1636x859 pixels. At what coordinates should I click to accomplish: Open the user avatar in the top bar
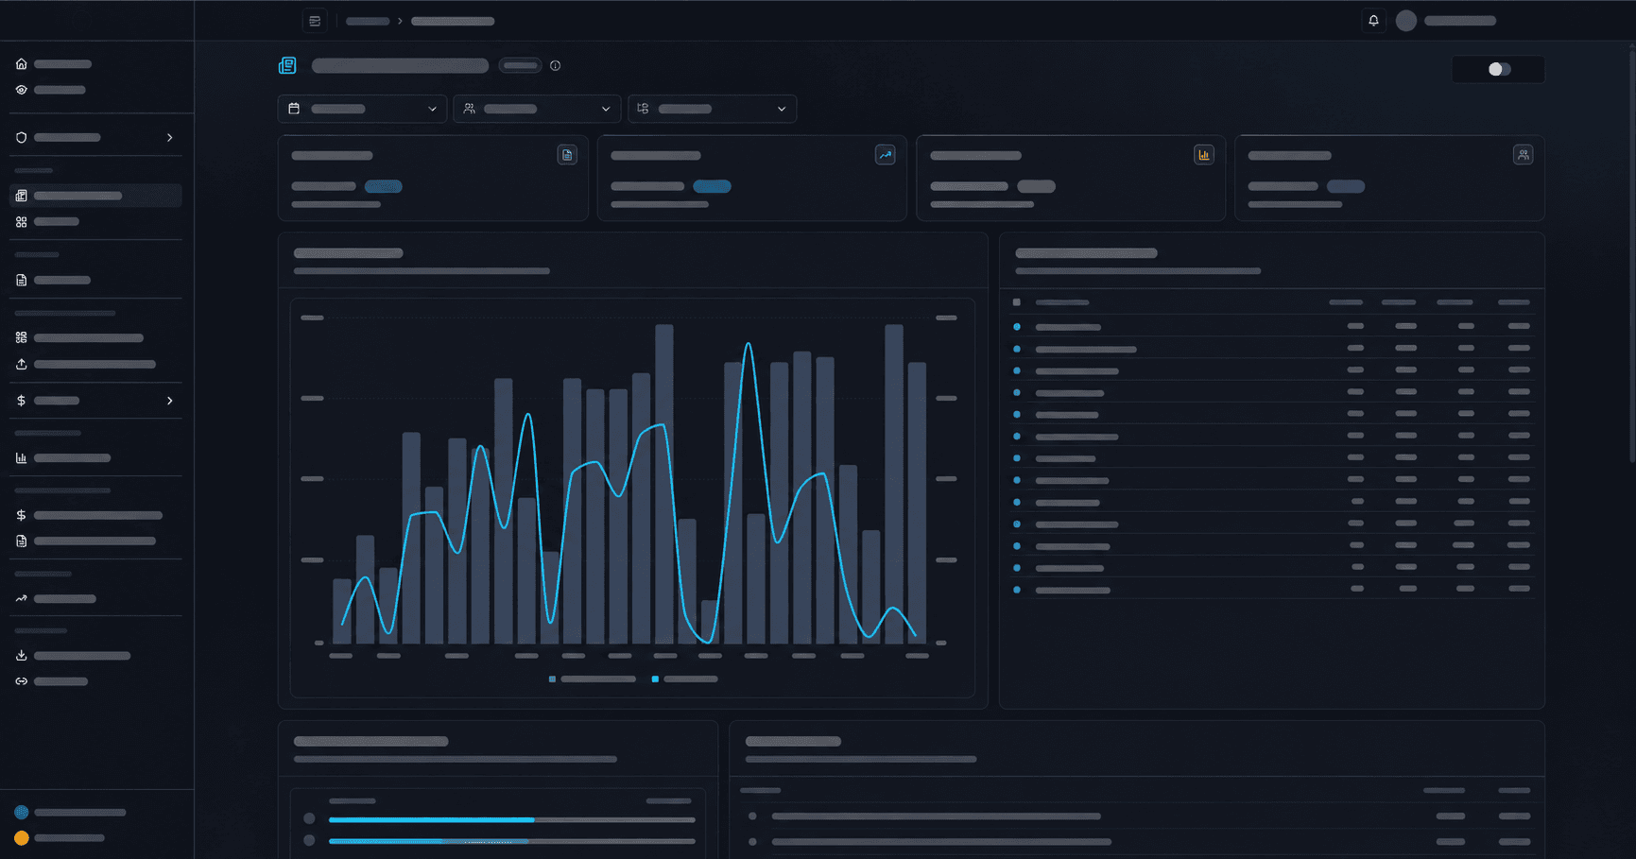click(1406, 21)
